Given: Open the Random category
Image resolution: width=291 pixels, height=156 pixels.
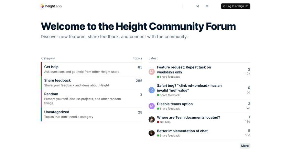Looking at the screenshot, I should [51, 94].
